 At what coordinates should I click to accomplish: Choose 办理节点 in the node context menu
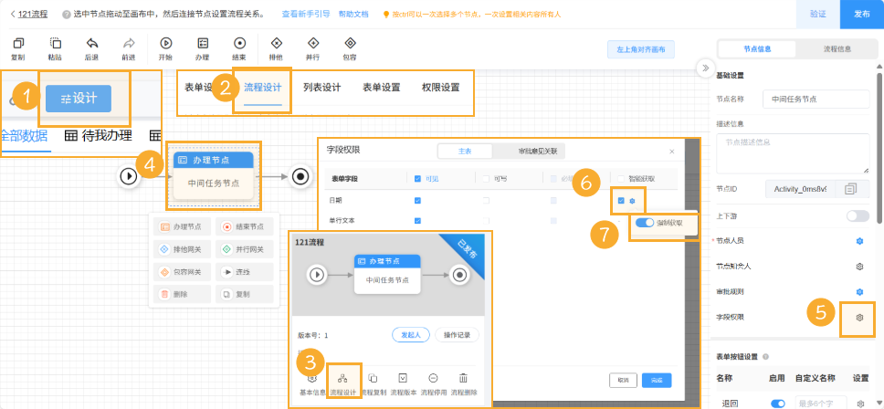[x=180, y=227]
